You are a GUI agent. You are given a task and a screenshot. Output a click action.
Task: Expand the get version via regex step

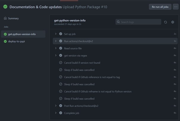(x=56, y=55)
